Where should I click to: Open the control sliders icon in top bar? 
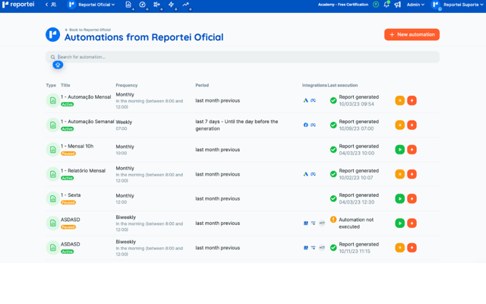pos(157,5)
